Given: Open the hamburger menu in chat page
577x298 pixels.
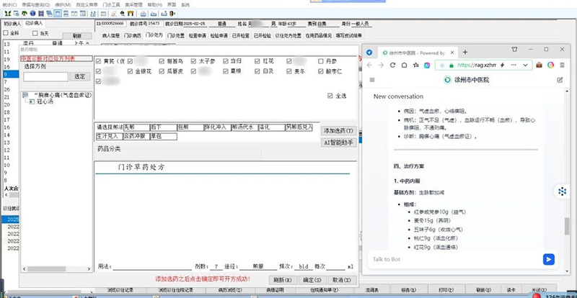Looking at the screenshot, I should (x=371, y=80).
